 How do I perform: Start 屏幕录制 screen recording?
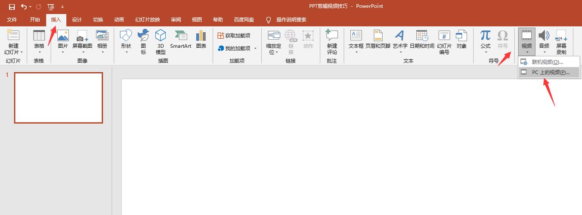tap(561, 42)
